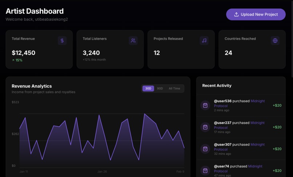Viewport: 293px width, 177px height.
Task: Click the Total Revenue card label
Action: point(23,39)
